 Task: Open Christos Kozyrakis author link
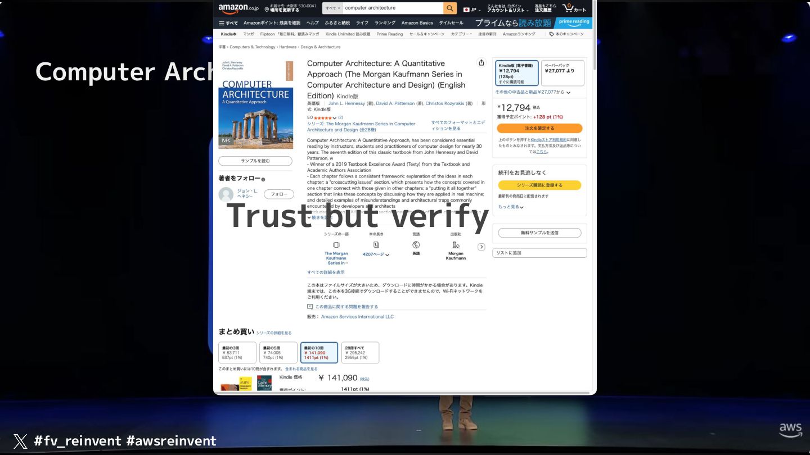[445, 103]
